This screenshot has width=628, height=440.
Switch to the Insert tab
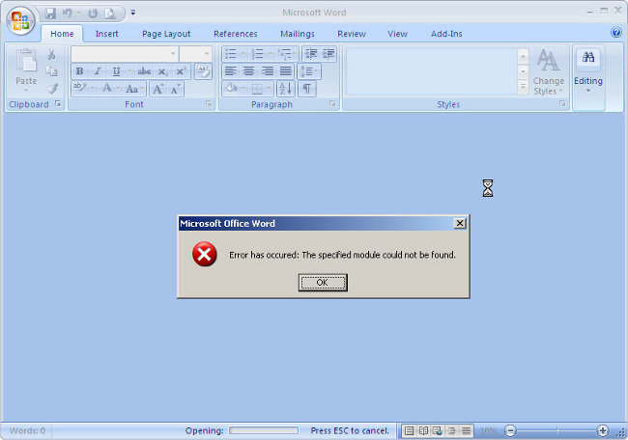pyautogui.click(x=107, y=34)
